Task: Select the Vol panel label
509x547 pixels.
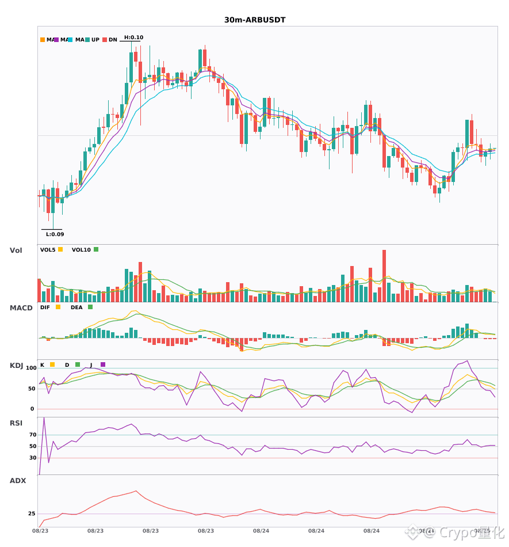Action: (16, 250)
